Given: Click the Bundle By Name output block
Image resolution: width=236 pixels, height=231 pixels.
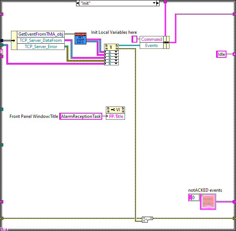Looking at the screenshot, I should pos(166,42).
